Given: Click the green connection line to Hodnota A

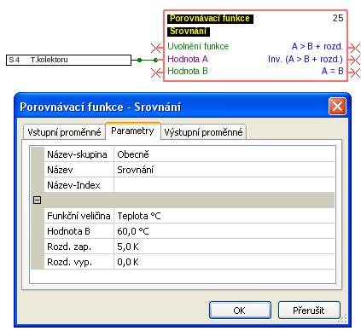Looking at the screenshot, I should (148, 60).
